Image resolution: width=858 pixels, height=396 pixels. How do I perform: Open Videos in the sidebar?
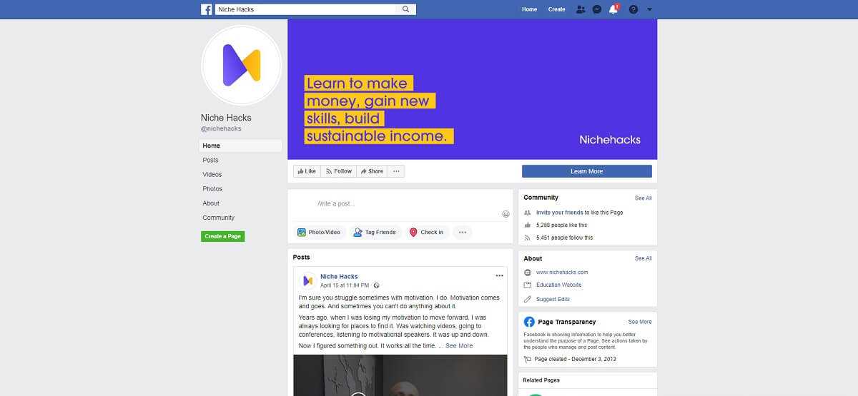[x=212, y=174]
